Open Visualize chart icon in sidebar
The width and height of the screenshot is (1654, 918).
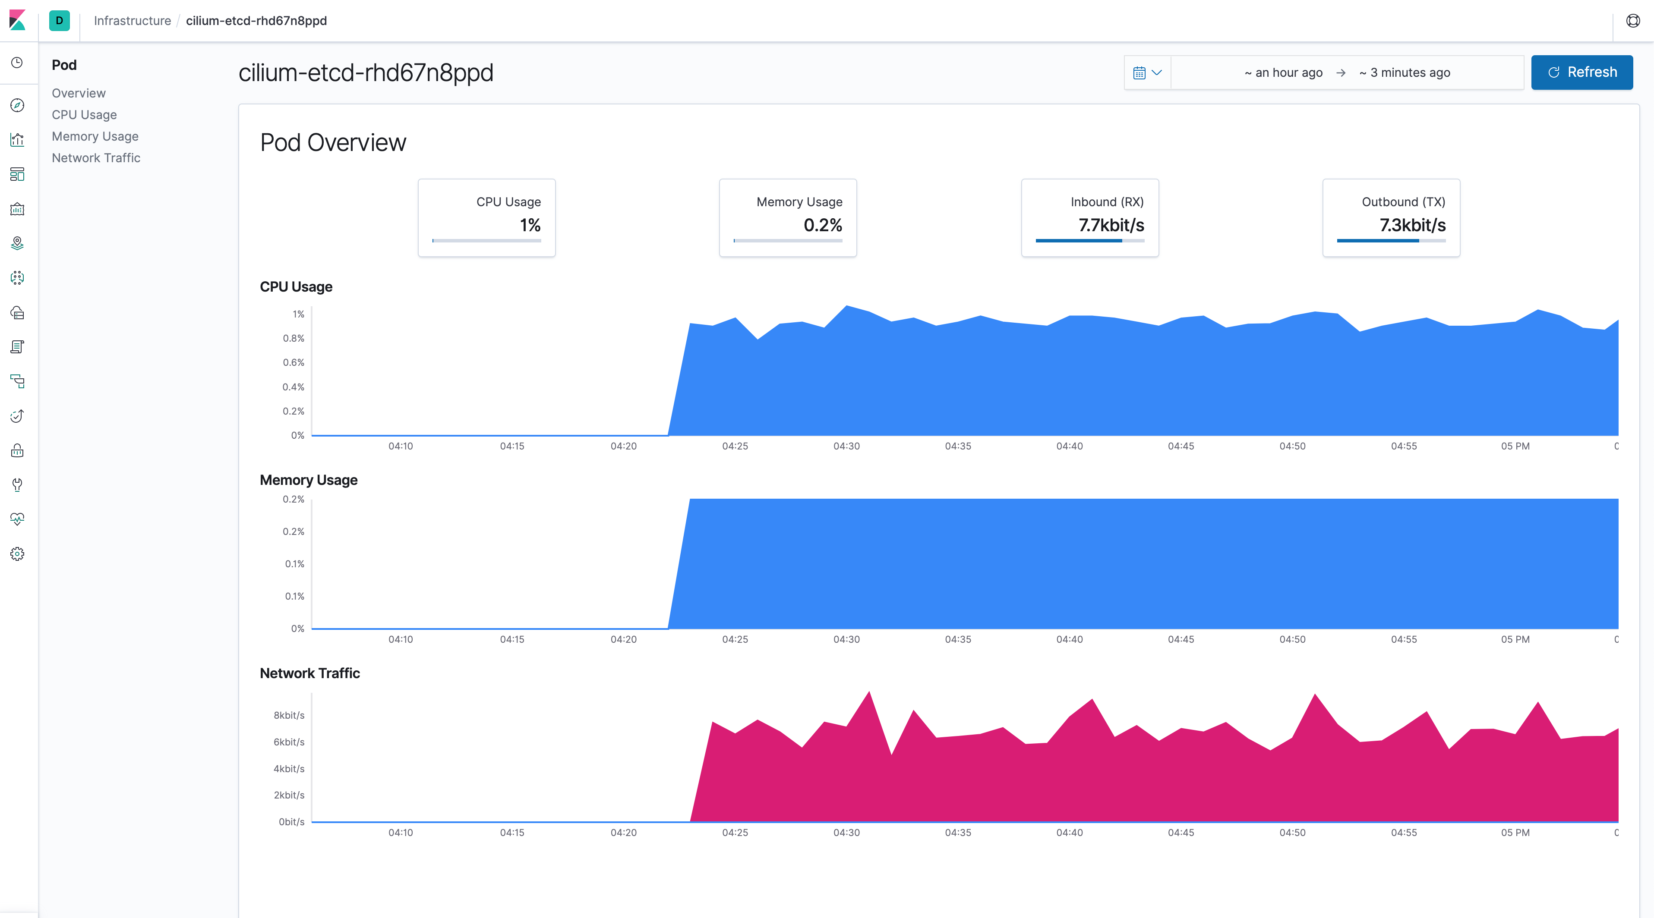point(17,140)
